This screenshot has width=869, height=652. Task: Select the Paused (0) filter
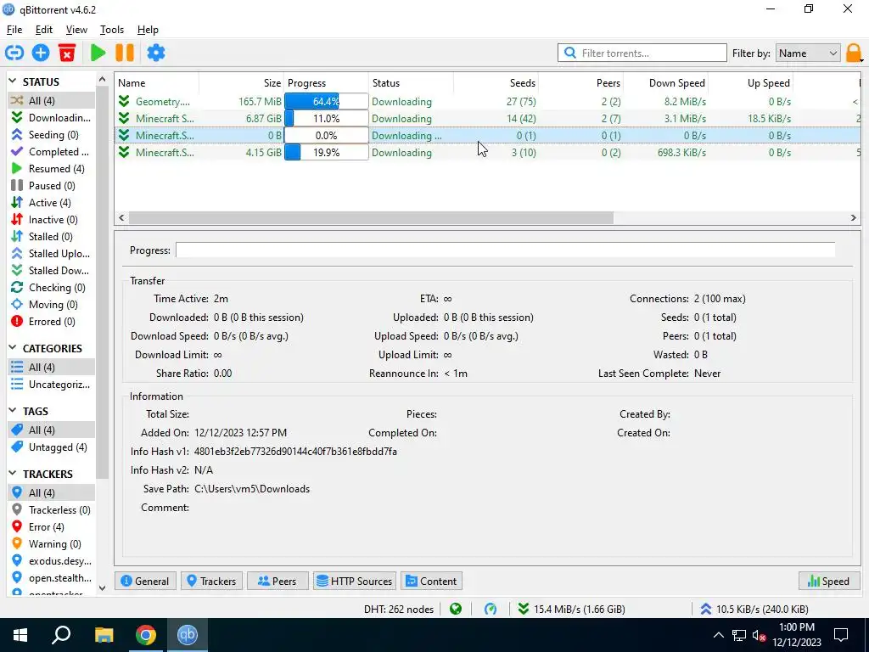[51, 186]
